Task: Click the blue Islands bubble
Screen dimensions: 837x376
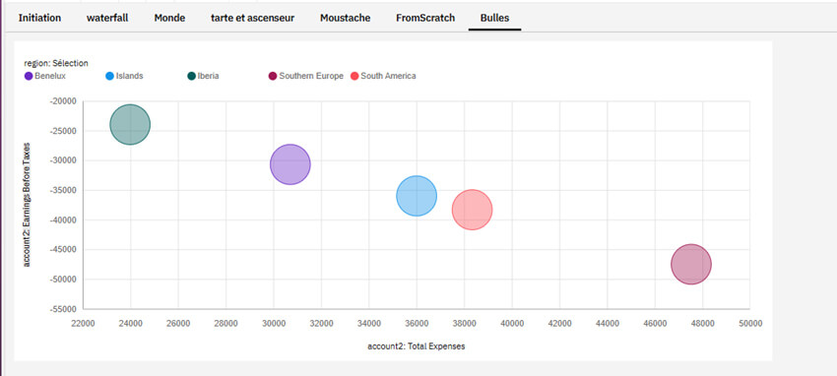Action: (x=417, y=196)
